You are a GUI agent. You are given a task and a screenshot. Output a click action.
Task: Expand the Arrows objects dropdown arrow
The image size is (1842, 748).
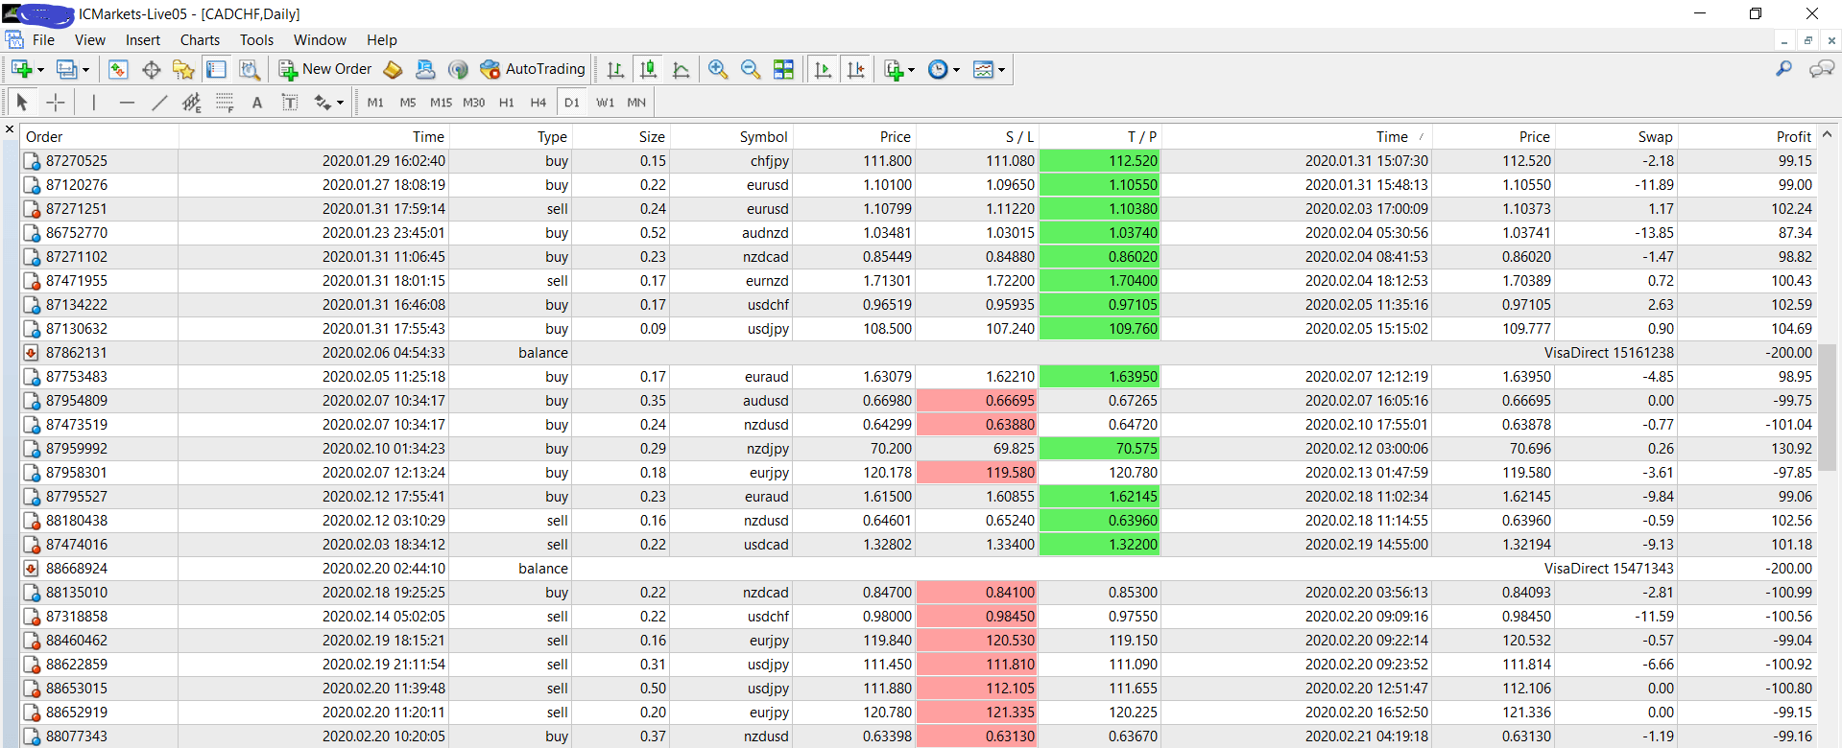(340, 103)
